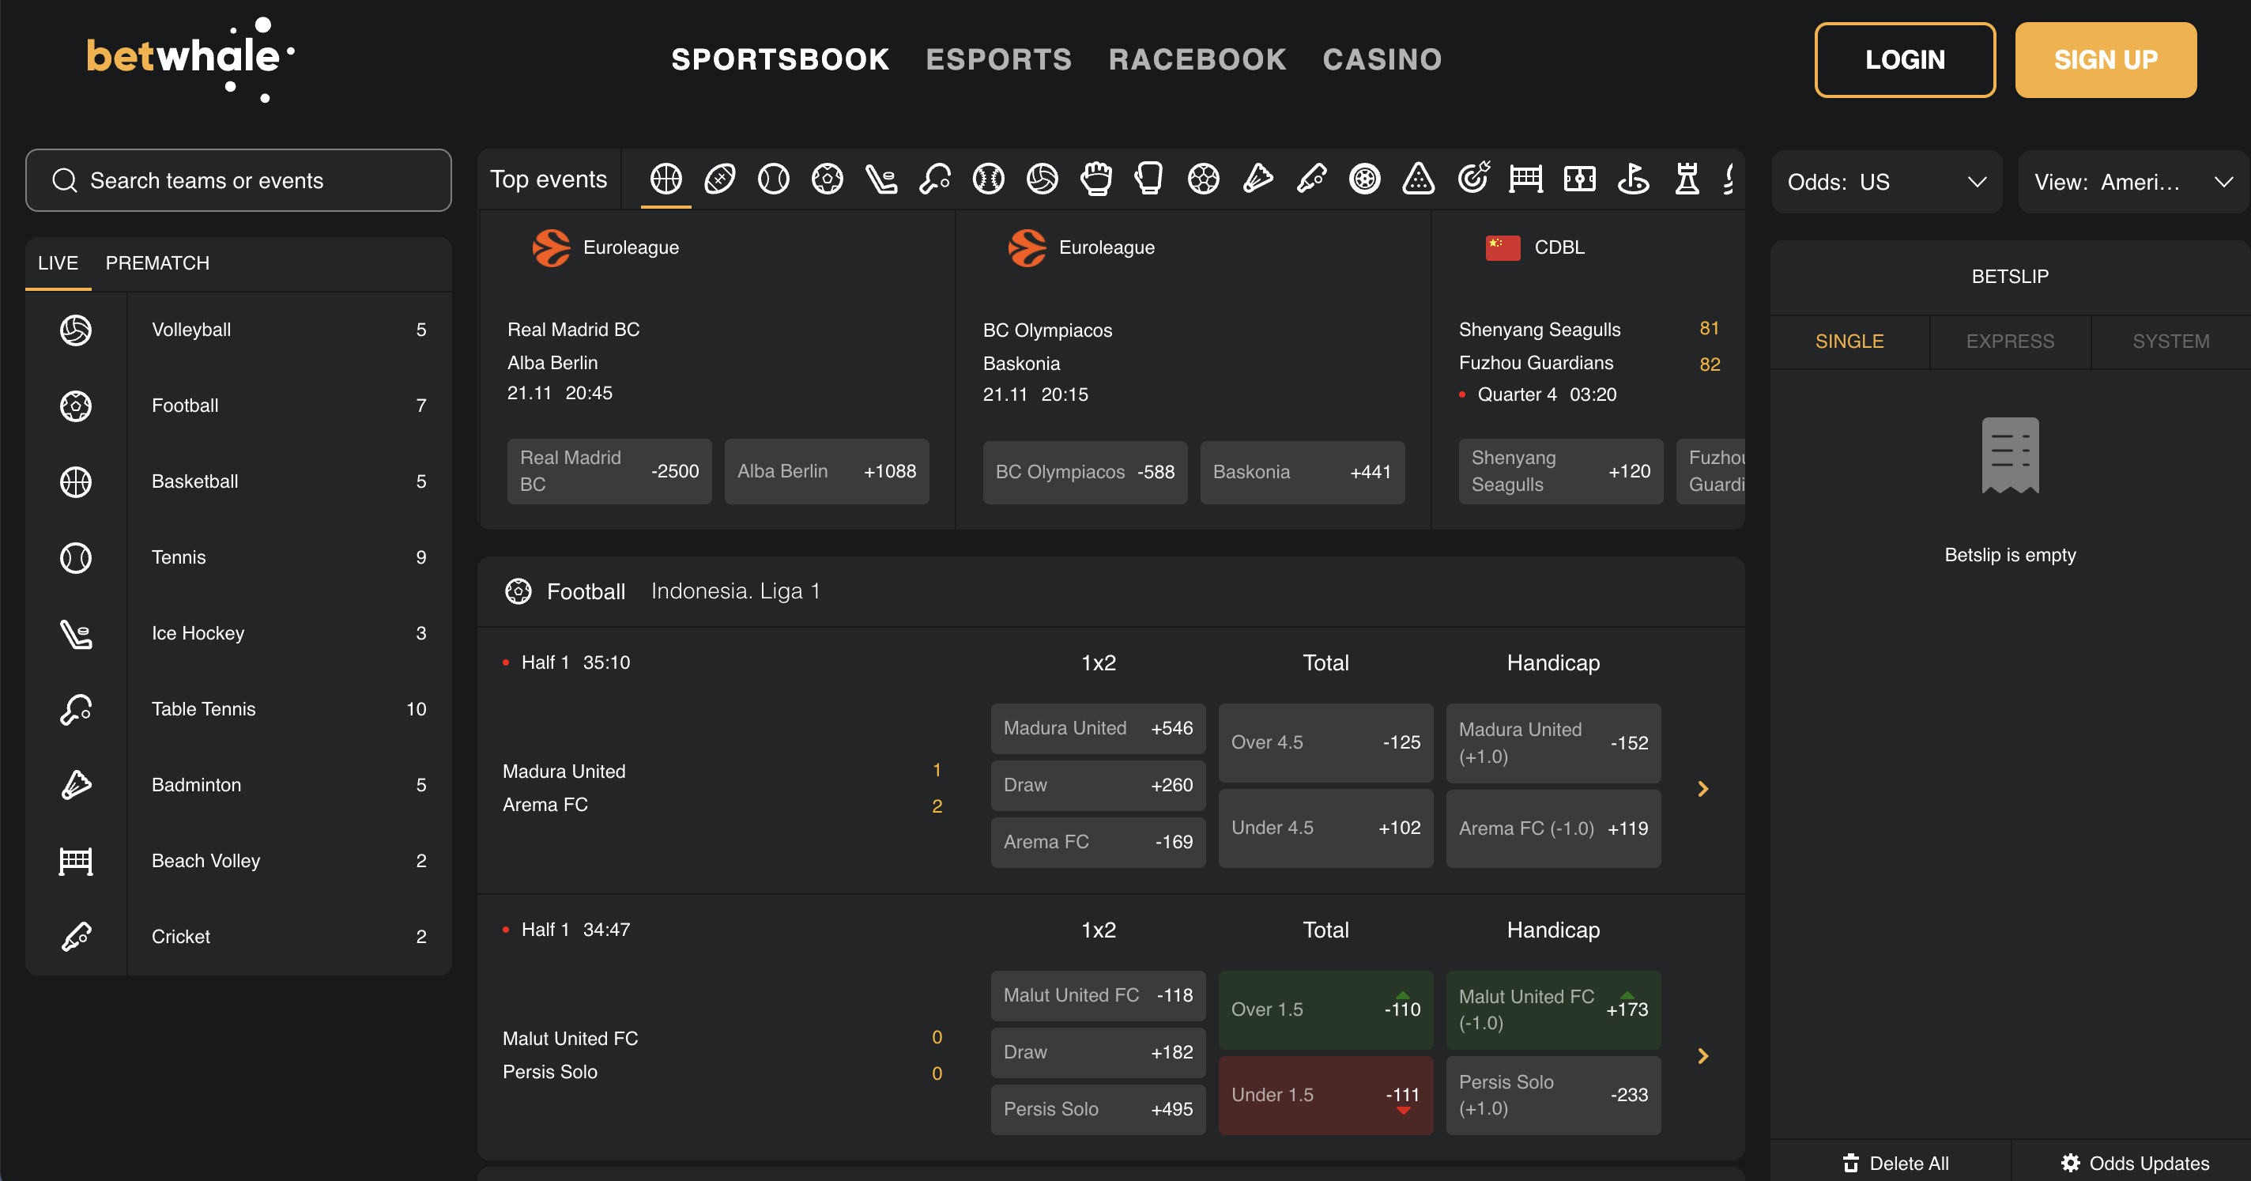Open Tennis in the live sports list
The image size is (2251, 1181).
coord(239,558)
